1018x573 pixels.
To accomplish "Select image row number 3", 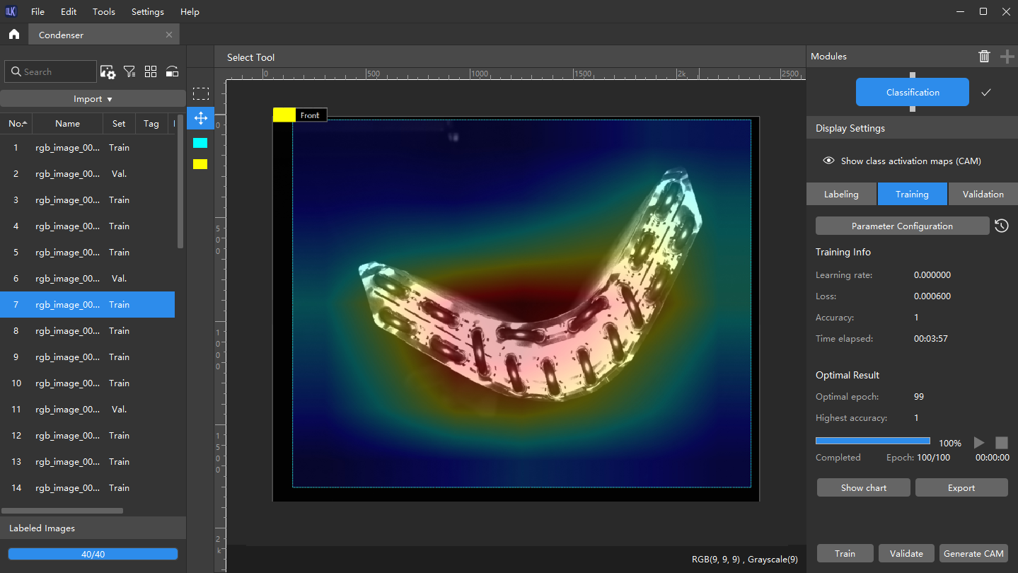I will 87,200.
